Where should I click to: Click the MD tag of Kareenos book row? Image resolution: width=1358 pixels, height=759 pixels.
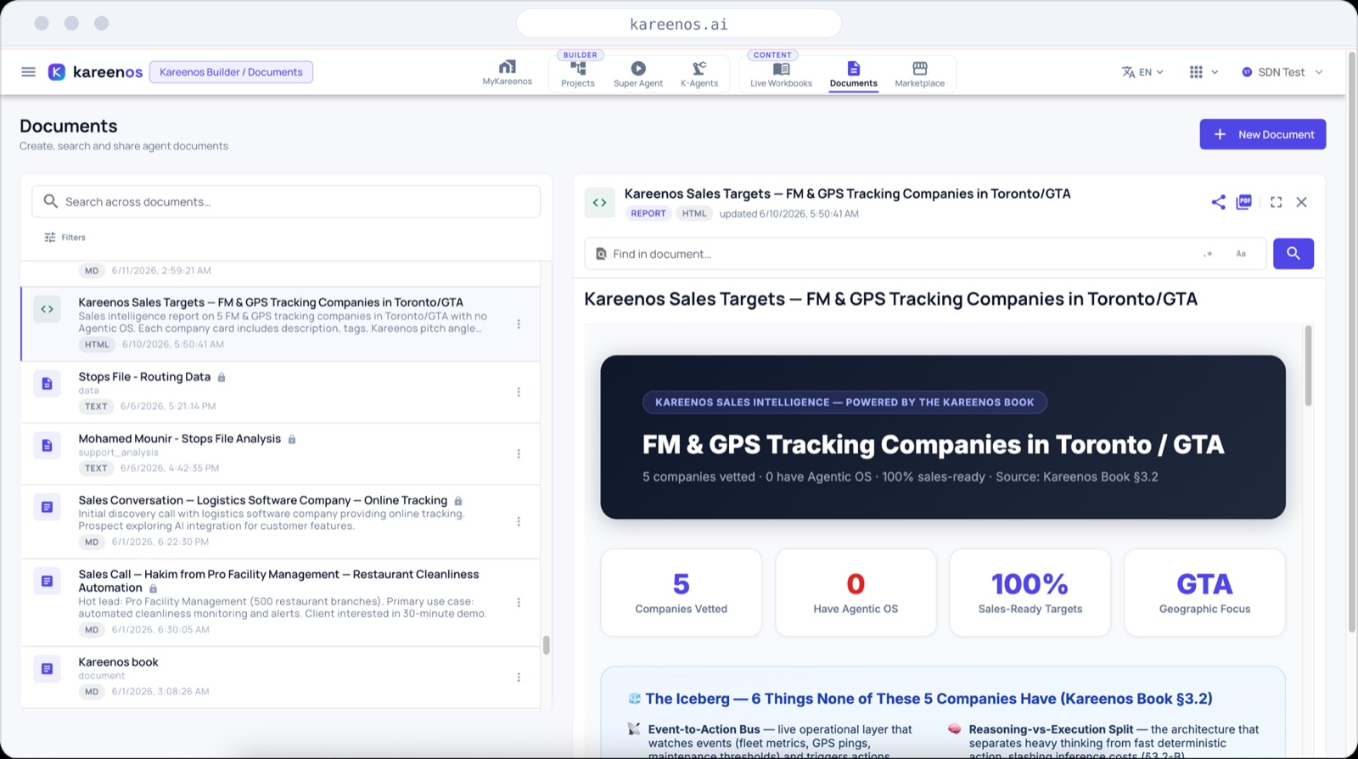(x=92, y=692)
